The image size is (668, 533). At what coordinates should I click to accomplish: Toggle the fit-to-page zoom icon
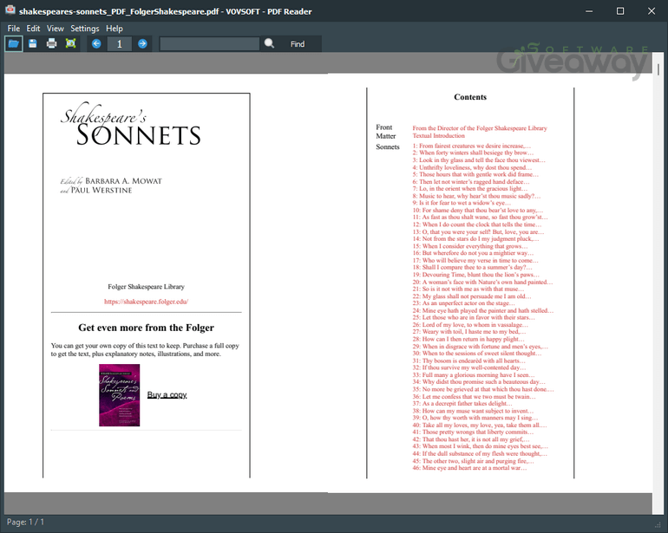click(x=71, y=43)
